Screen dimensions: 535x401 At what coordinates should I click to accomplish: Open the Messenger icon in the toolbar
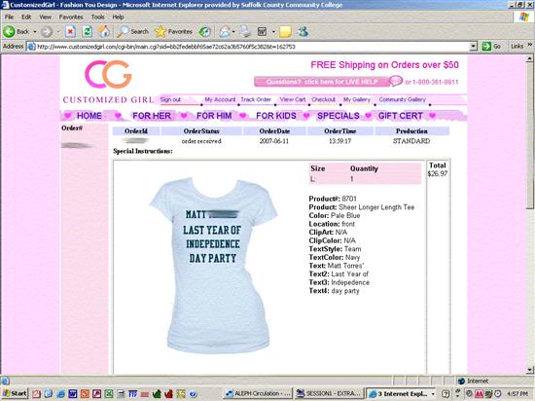303,32
